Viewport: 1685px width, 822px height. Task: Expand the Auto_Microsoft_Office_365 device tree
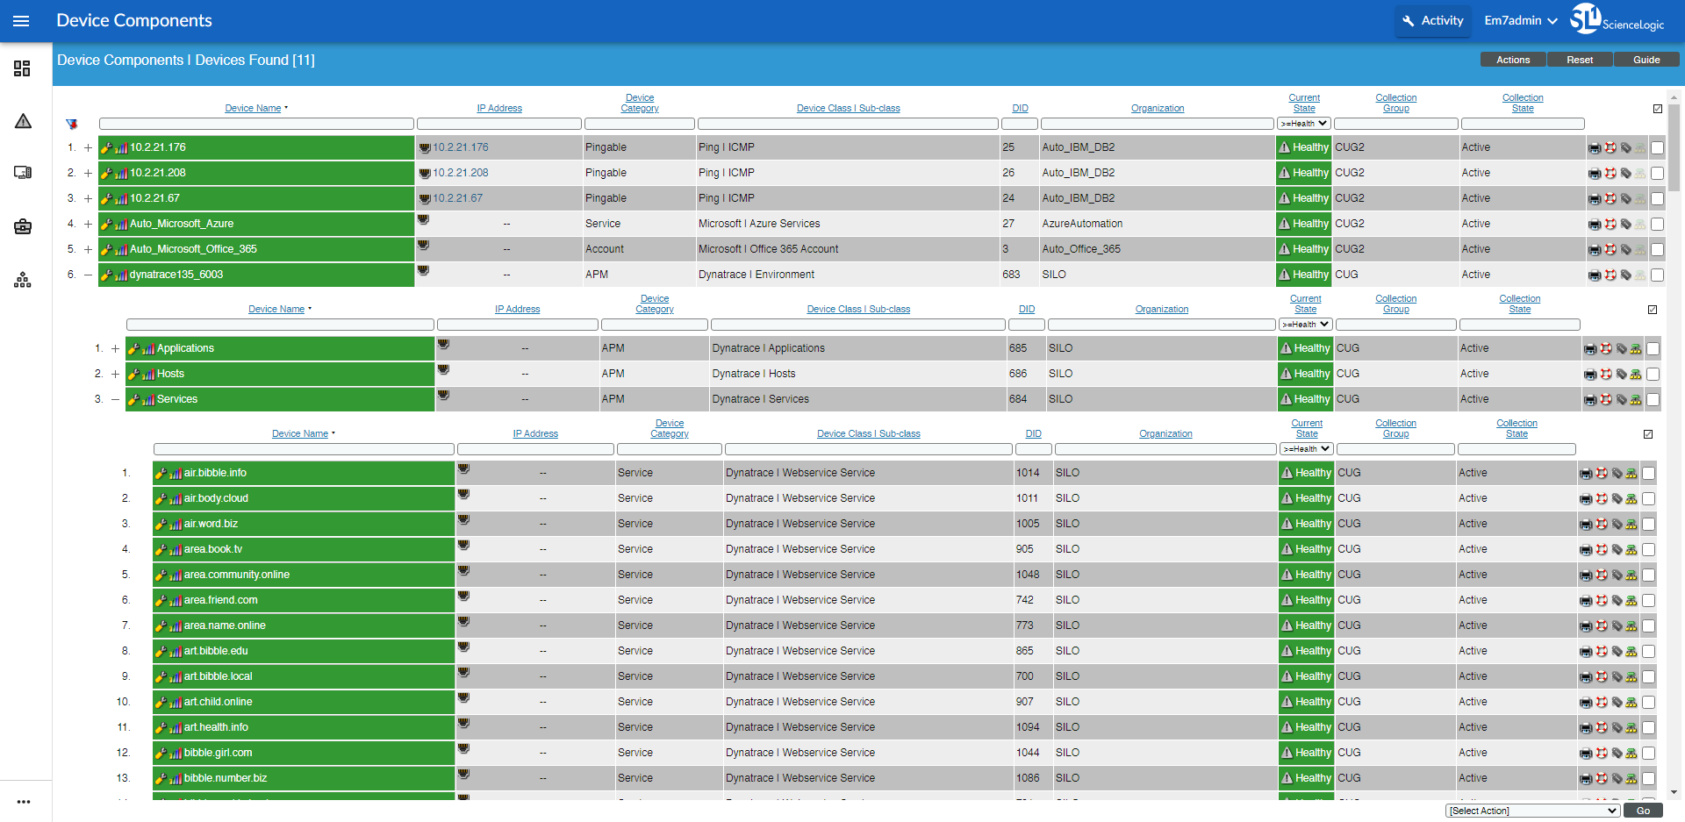point(88,249)
